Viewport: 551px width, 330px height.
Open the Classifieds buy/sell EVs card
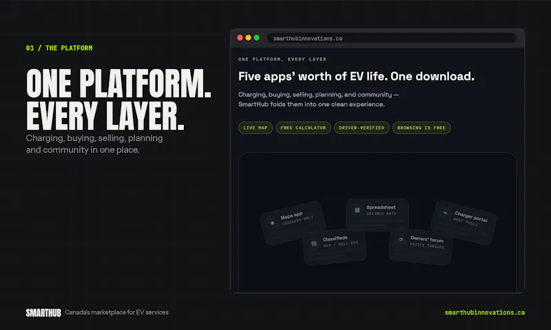coord(335,247)
